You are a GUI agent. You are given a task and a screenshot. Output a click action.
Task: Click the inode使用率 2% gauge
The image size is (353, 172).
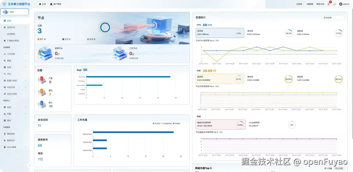coord(292,125)
